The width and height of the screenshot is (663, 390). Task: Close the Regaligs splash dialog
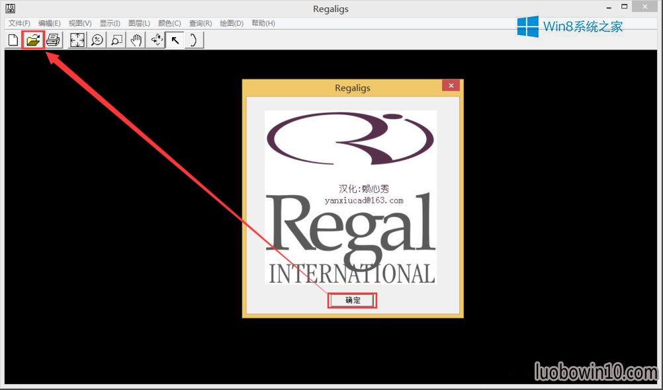pos(451,85)
